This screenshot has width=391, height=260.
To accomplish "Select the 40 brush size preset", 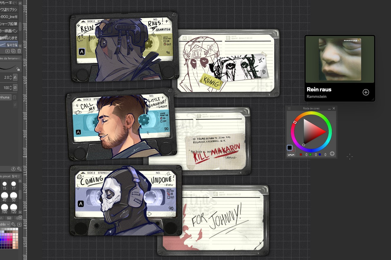I will (x=4, y=197).
